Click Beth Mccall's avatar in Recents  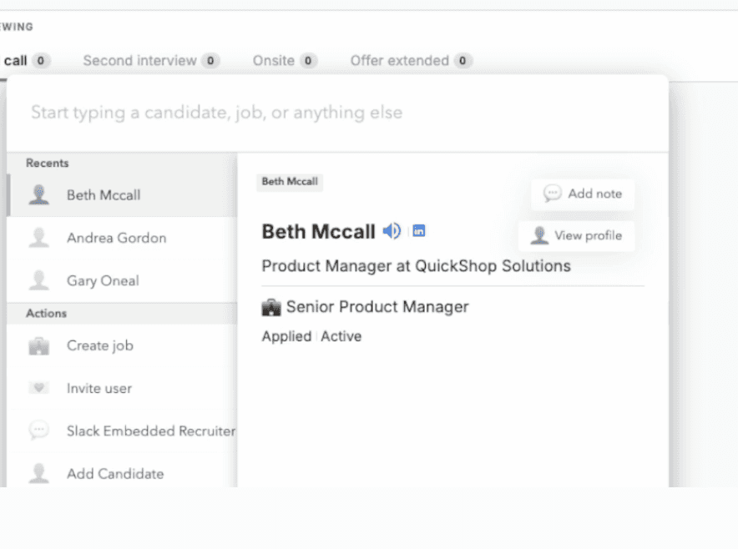pos(38,195)
